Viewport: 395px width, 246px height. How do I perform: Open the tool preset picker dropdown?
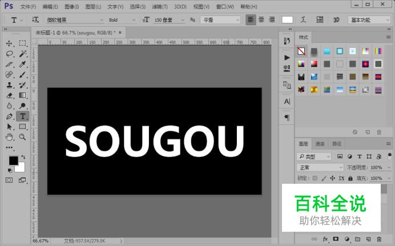[17, 19]
